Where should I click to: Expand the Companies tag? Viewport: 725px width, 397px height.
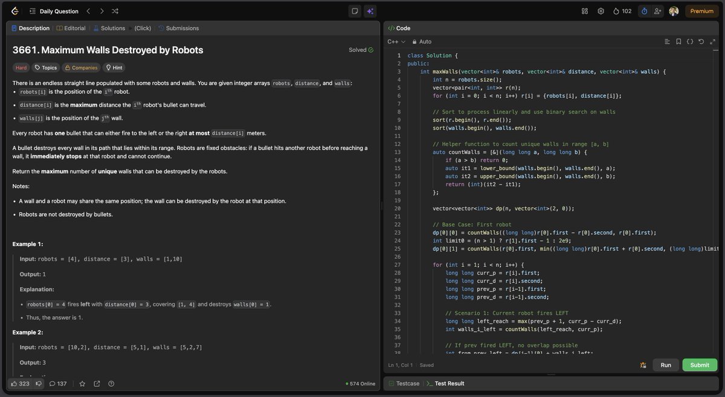(81, 68)
